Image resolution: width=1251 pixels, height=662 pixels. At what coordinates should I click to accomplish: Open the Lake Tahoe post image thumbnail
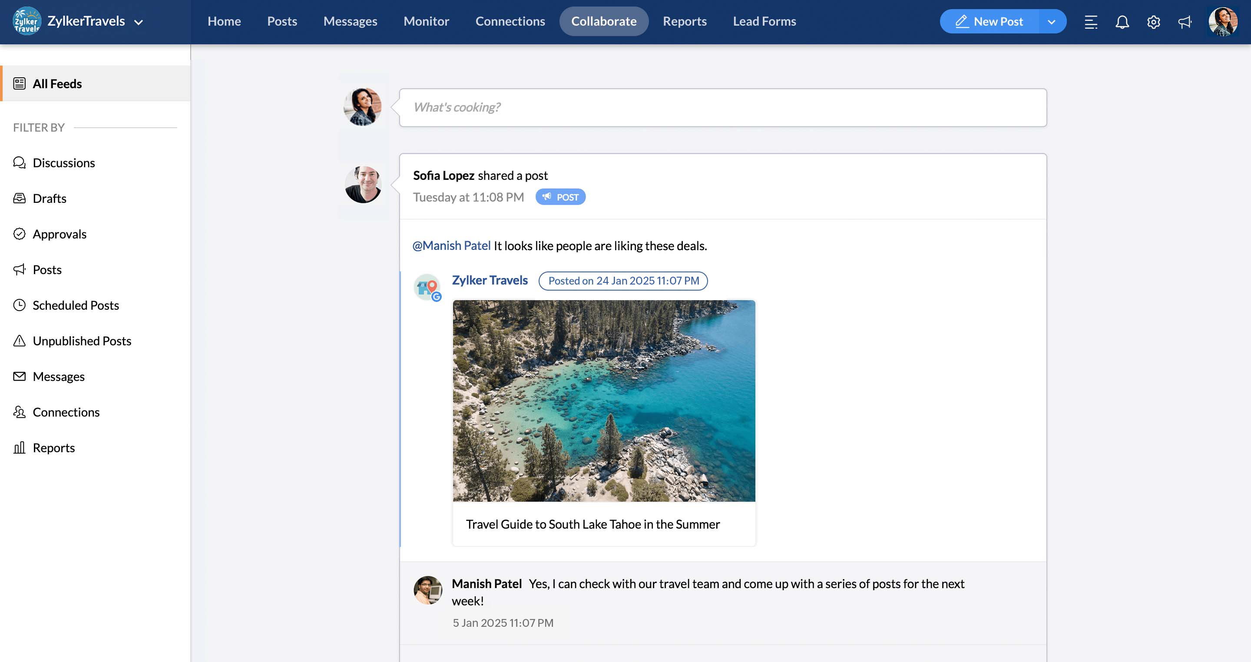[604, 401]
